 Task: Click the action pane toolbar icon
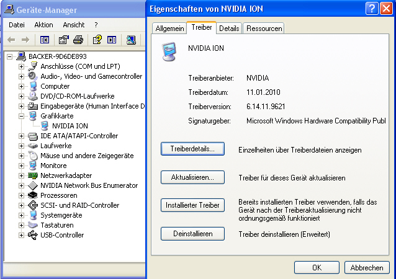coord(112,40)
